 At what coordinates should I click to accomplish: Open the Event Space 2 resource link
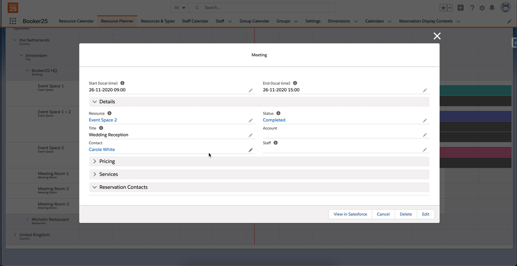click(x=103, y=120)
